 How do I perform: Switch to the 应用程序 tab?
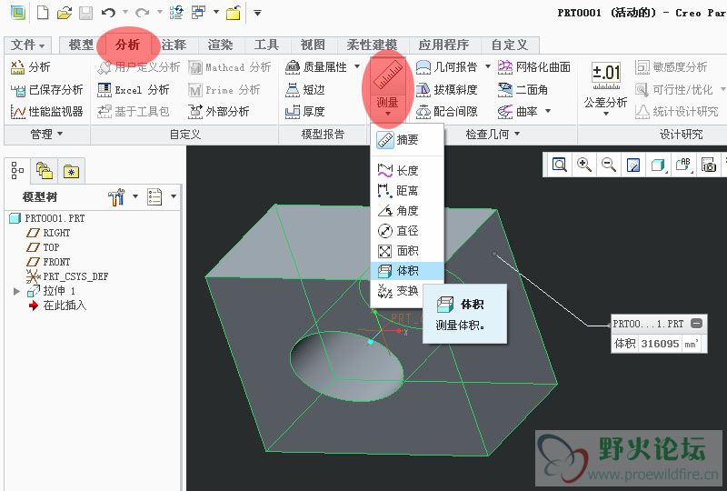443,45
